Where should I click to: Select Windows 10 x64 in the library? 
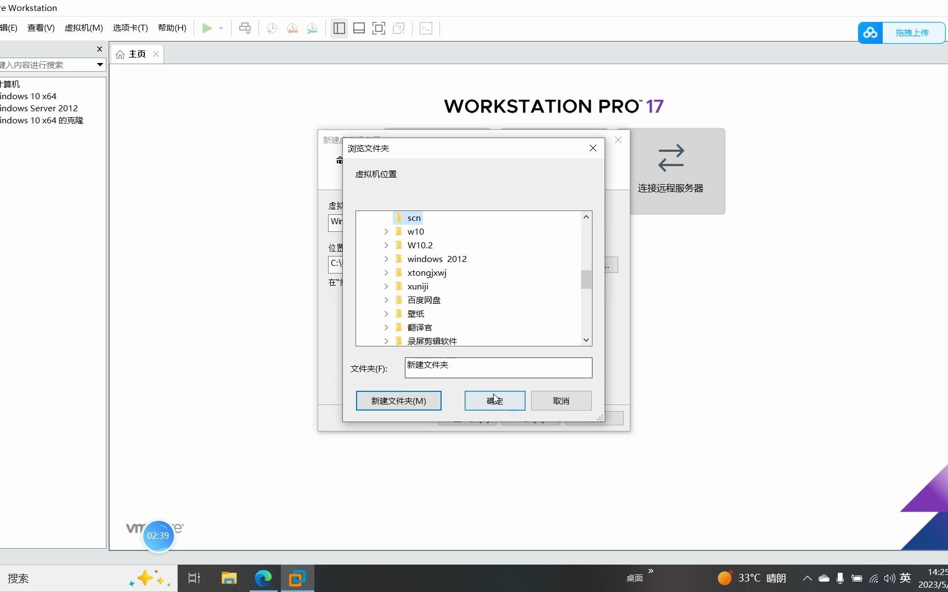pos(29,96)
